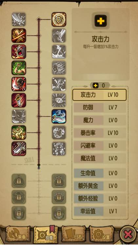Select the 暴击率 LV 10 stat row
Screen dimensions: 138x245
pyautogui.click(x=100, y=133)
